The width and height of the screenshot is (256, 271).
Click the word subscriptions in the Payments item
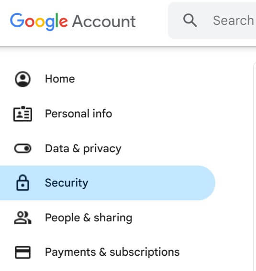pyautogui.click(x=145, y=252)
